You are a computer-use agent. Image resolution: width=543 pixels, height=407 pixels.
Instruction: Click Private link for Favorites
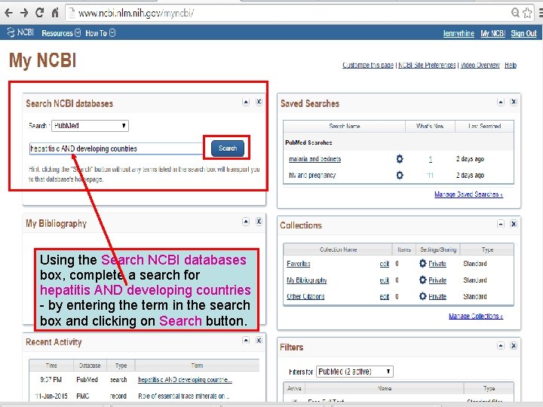point(437,263)
